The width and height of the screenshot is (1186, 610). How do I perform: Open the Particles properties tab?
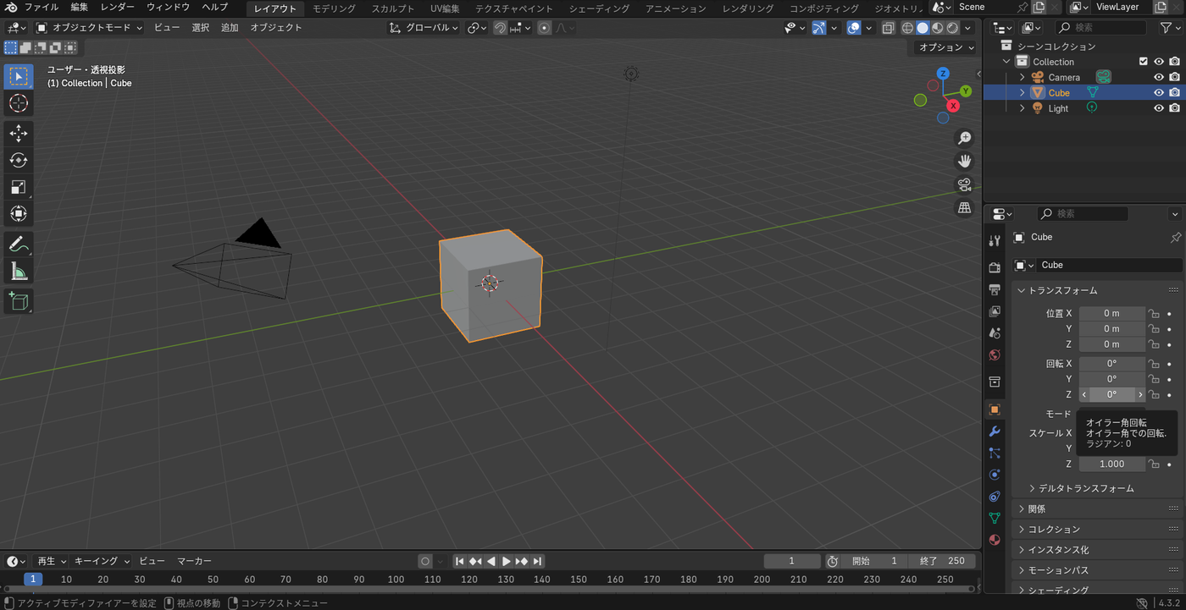[x=995, y=453]
